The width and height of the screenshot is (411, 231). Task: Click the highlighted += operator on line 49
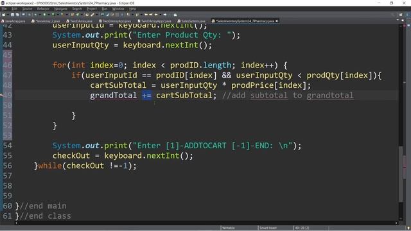pyautogui.click(x=146, y=96)
